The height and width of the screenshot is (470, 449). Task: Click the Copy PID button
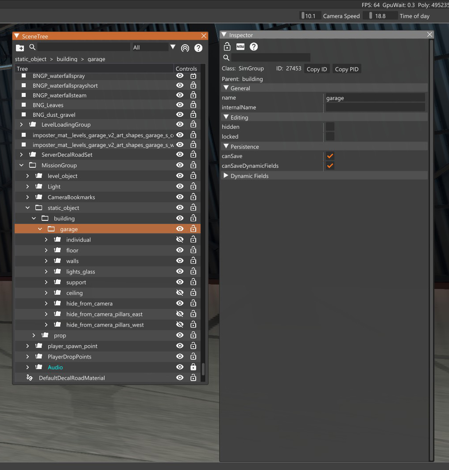click(346, 69)
